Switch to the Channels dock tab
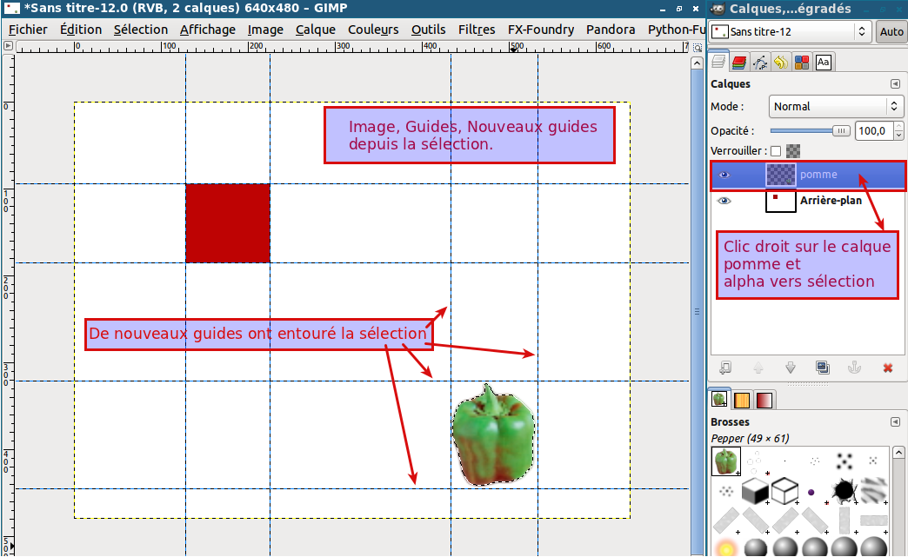The width and height of the screenshot is (908, 557). tap(739, 63)
